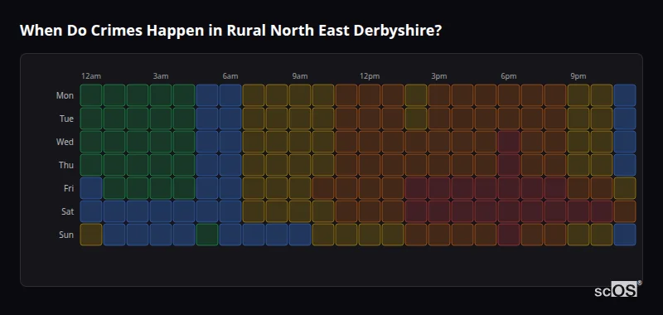
Task: Click the Tue row label
Action: (66, 119)
